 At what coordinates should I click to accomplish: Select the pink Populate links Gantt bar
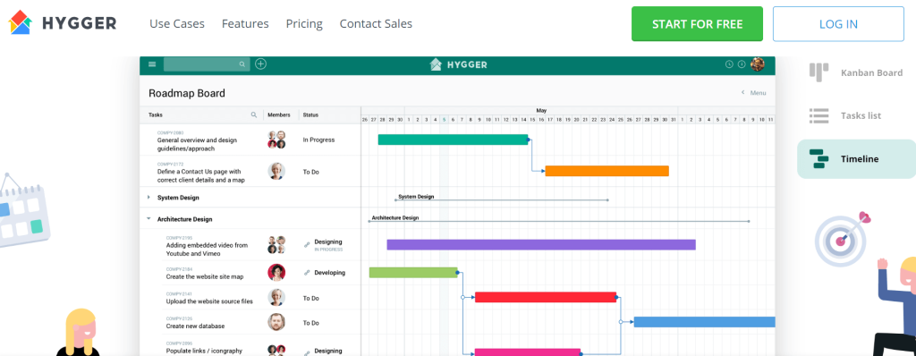coord(528,352)
